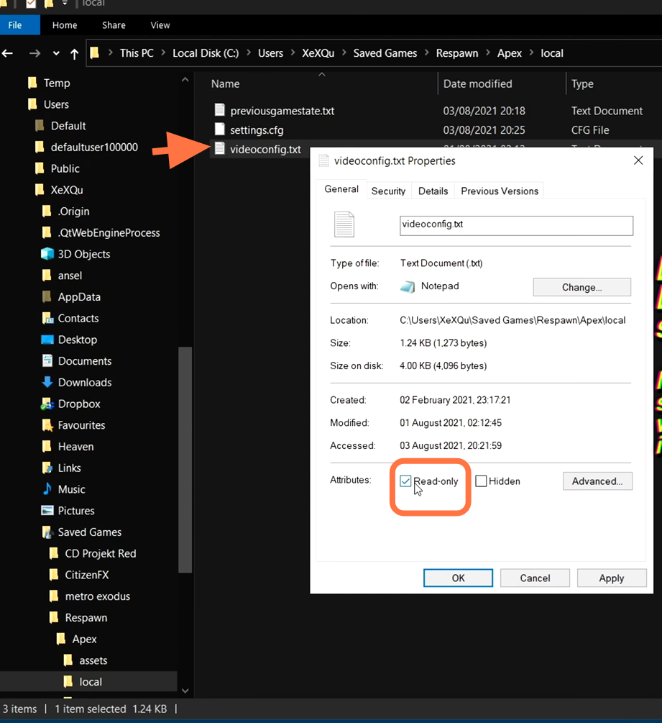Go back with the left arrow
The image size is (662, 723).
tap(7, 53)
